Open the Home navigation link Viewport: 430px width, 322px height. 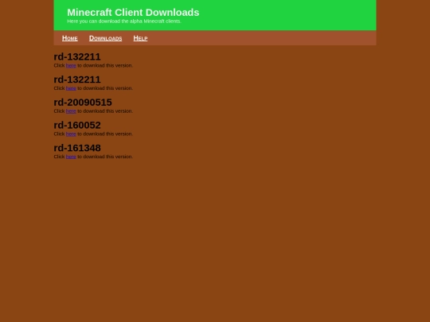click(69, 38)
